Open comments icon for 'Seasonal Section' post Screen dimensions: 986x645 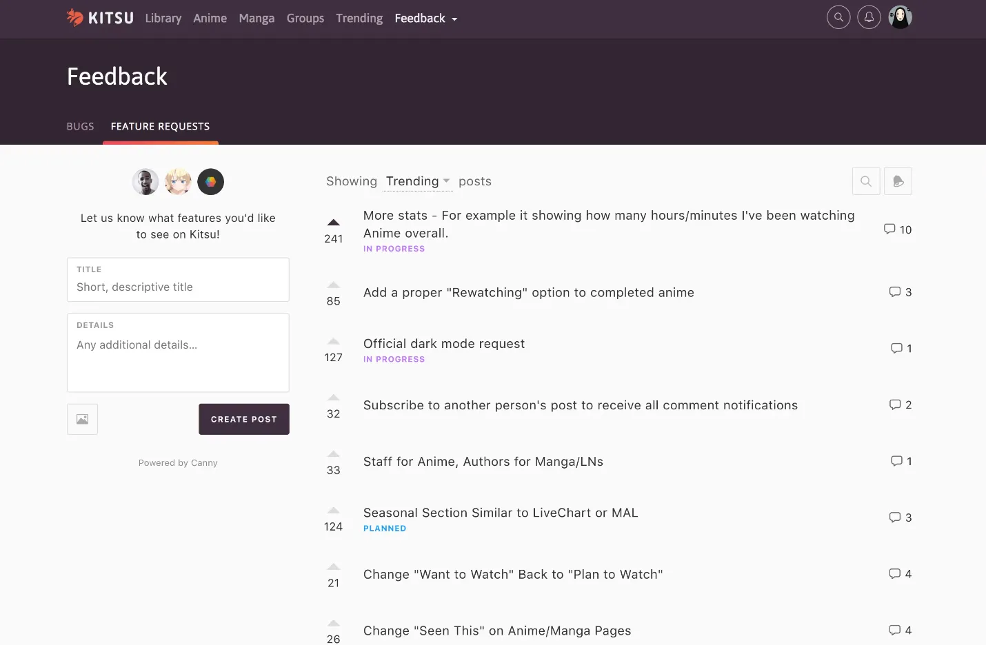click(895, 518)
